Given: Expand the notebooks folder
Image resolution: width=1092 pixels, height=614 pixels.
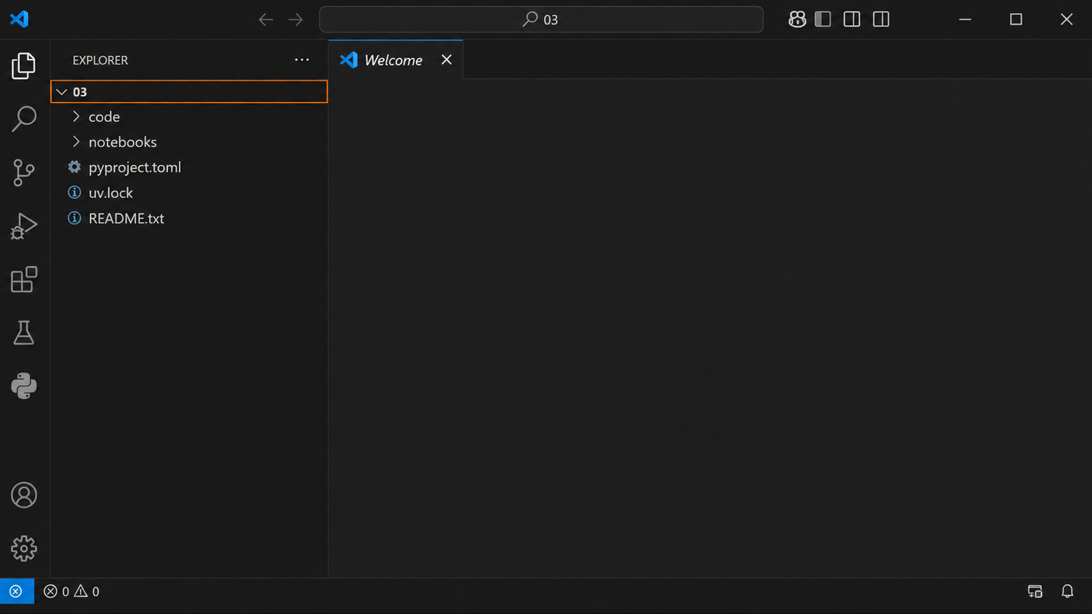Looking at the screenshot, I should 189,142.
